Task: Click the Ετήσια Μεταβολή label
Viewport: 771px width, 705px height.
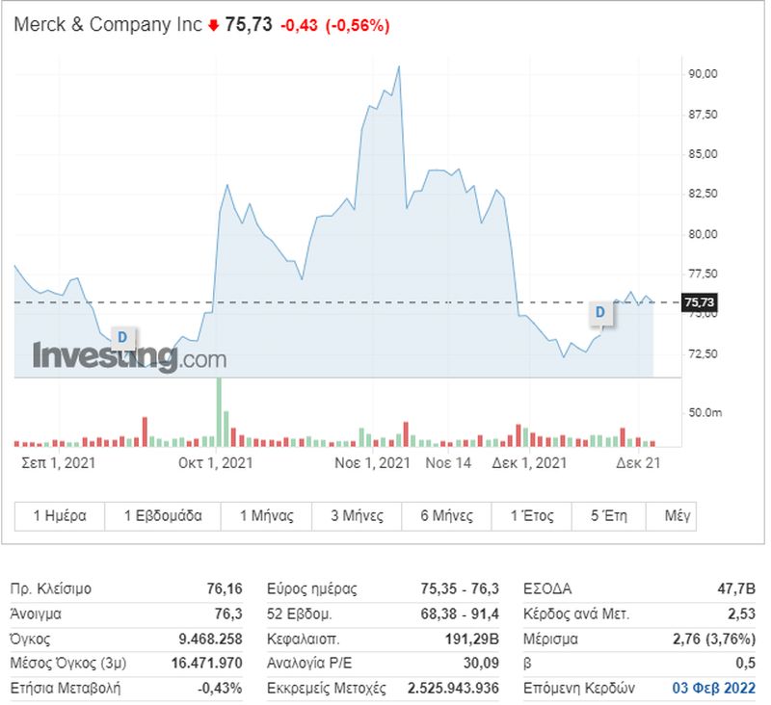Action: pos(66,688)
